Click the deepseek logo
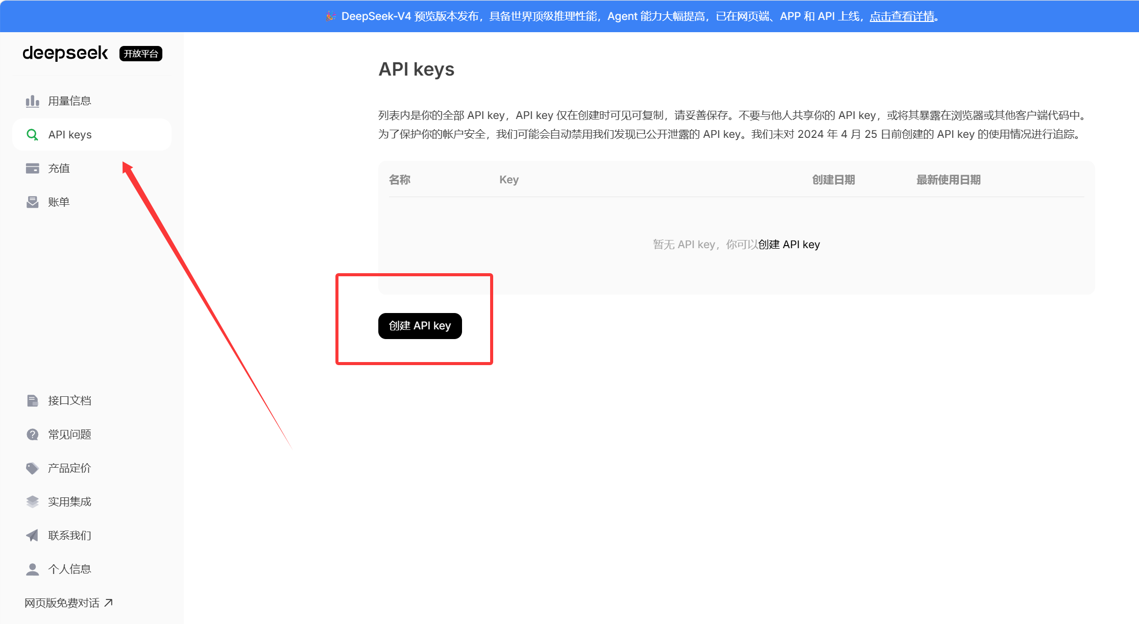This screenshot has width=1139, height=624. click(x=65, y=53)
